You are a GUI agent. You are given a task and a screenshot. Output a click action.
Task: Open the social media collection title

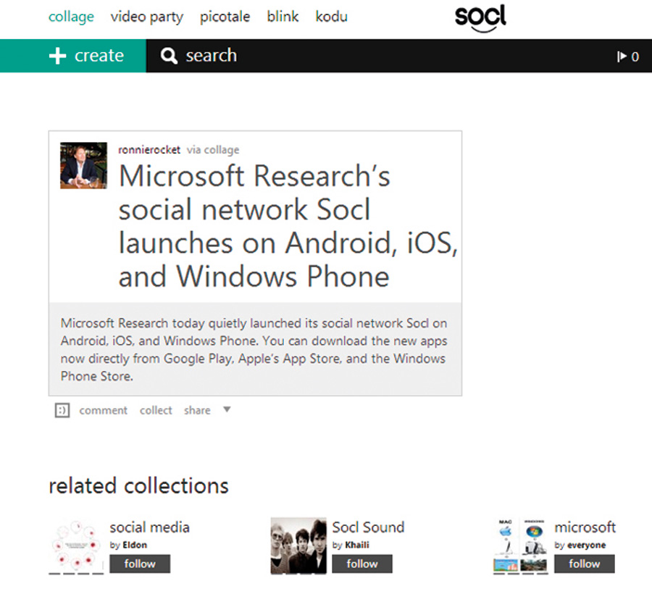150,527
